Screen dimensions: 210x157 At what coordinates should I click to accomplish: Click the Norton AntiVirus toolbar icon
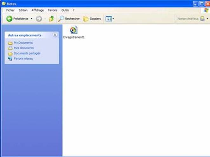coord(202,19)
